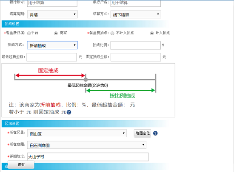Click 最低起抽金额 input field
Screen dimensions: 234x172
click(x=51, y=57)
